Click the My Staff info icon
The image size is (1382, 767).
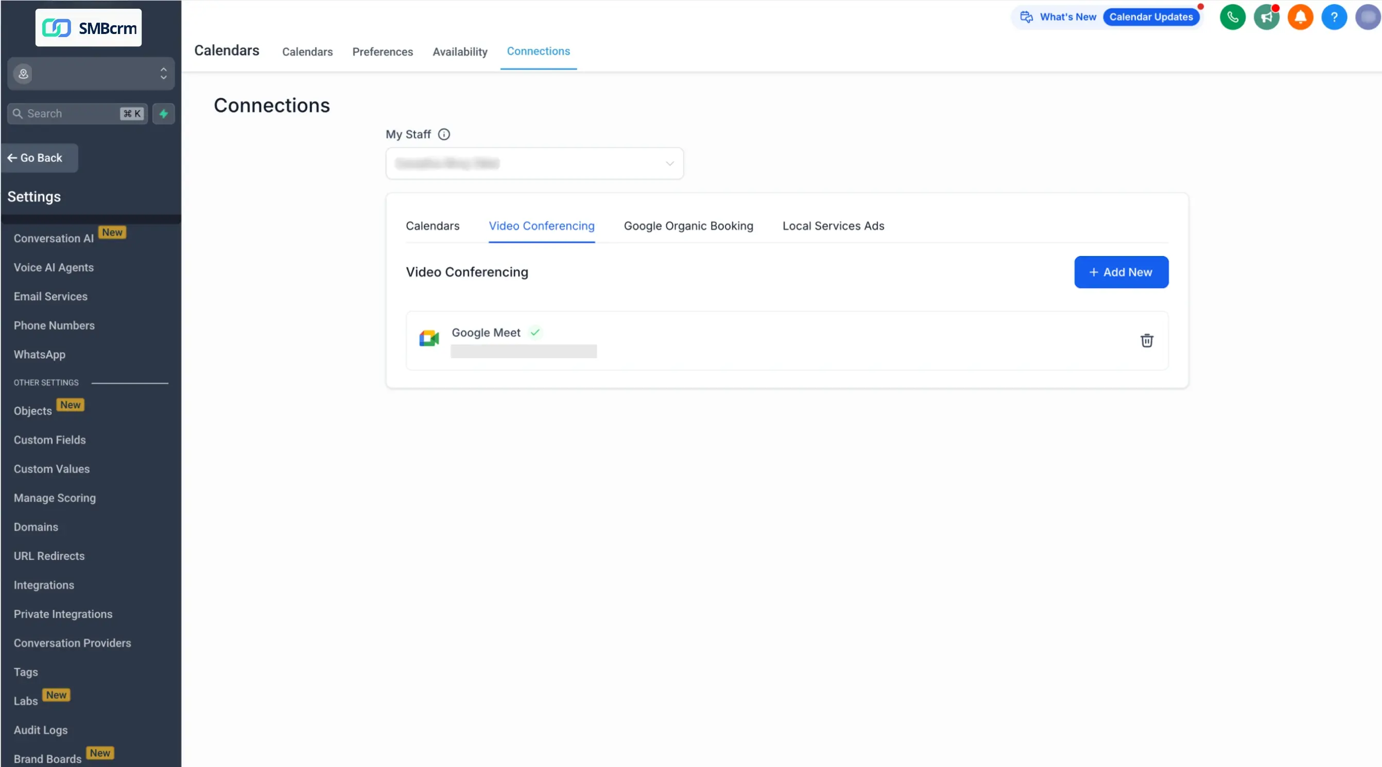444,134
